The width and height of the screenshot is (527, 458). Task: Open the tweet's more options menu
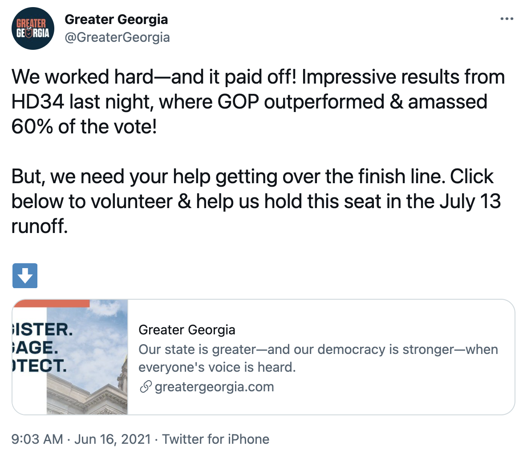(507, 19)
